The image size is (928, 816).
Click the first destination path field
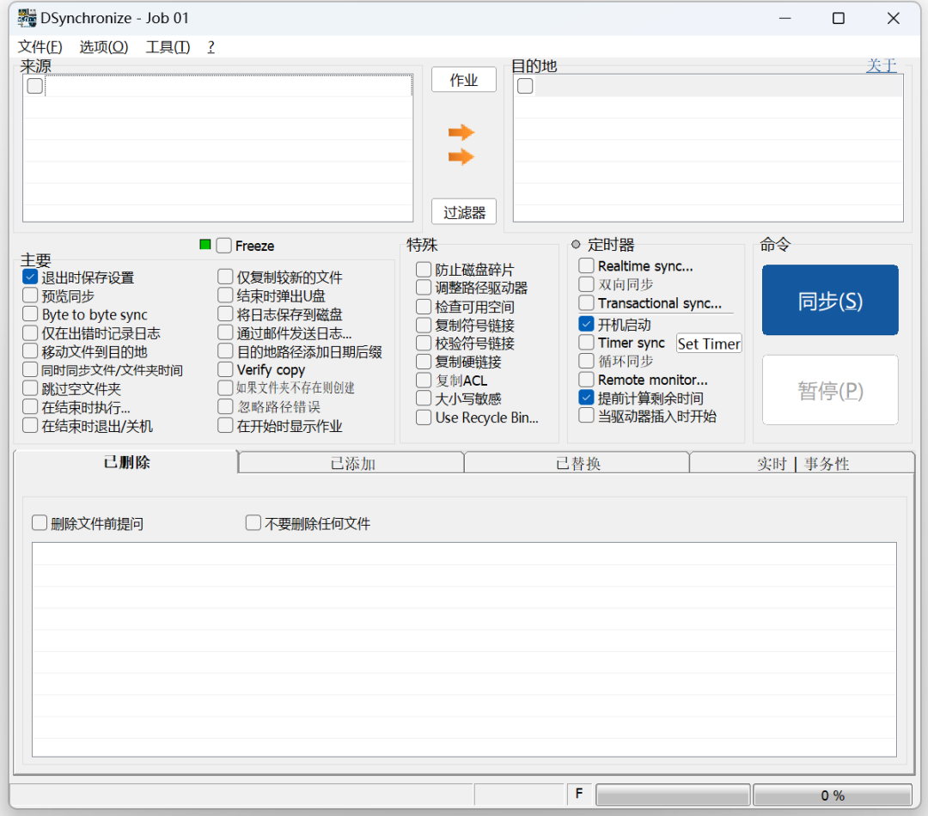[x=719, y=87]
